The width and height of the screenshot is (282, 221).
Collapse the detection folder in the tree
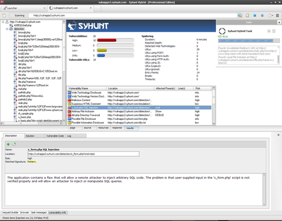(7, 29)
